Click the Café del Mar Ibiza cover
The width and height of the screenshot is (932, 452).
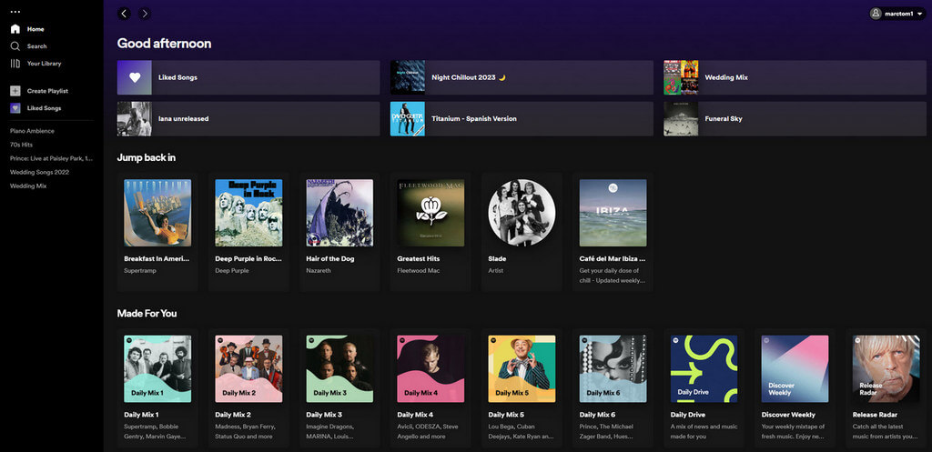click(x=613, y=213)
